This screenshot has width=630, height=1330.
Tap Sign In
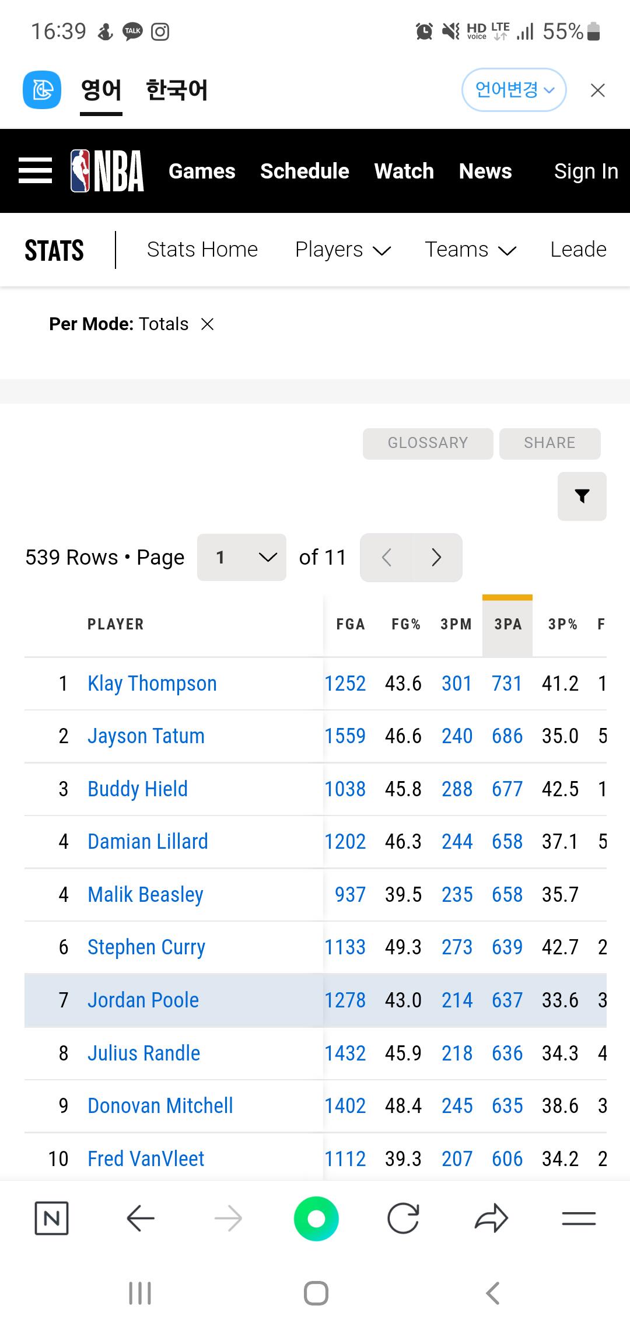coord(586,171)
